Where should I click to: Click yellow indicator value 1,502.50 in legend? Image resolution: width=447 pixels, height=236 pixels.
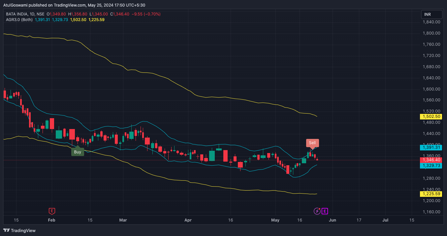79,20
